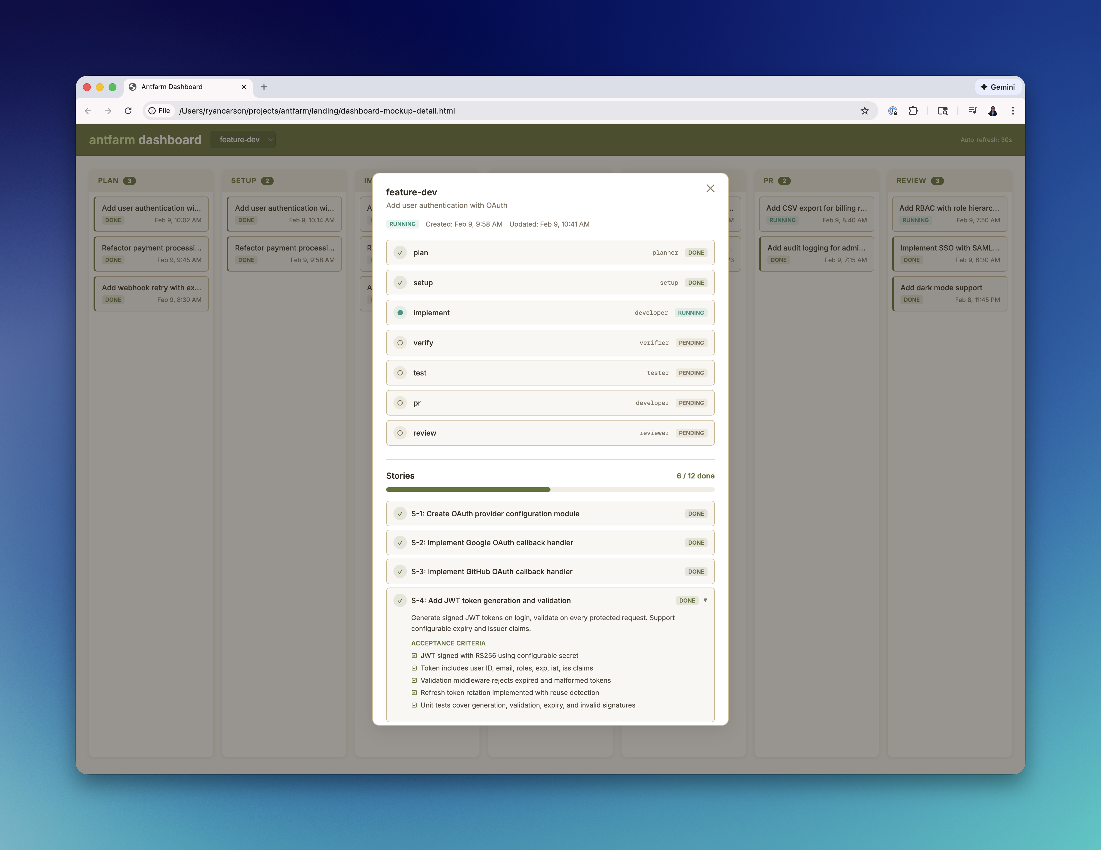Viewport: 1101px width, 850px height.
Task: Open a new browser tab
Action: click(x=264, y=87)
